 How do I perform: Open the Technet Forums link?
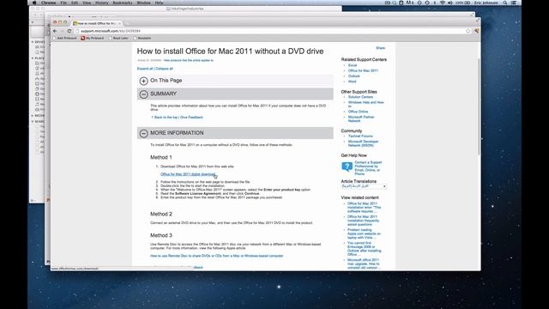pyautogui.click(x=360, y=136)
